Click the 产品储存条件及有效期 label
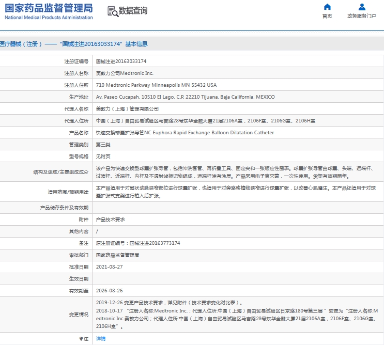This screenshot has width=384, height=345. point(64,208)
